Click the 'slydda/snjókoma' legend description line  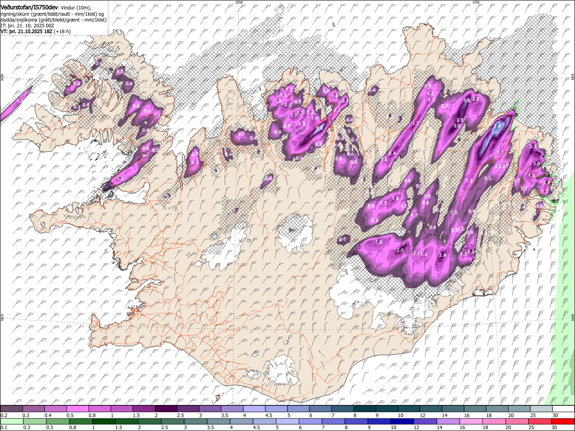click(53, 20)
